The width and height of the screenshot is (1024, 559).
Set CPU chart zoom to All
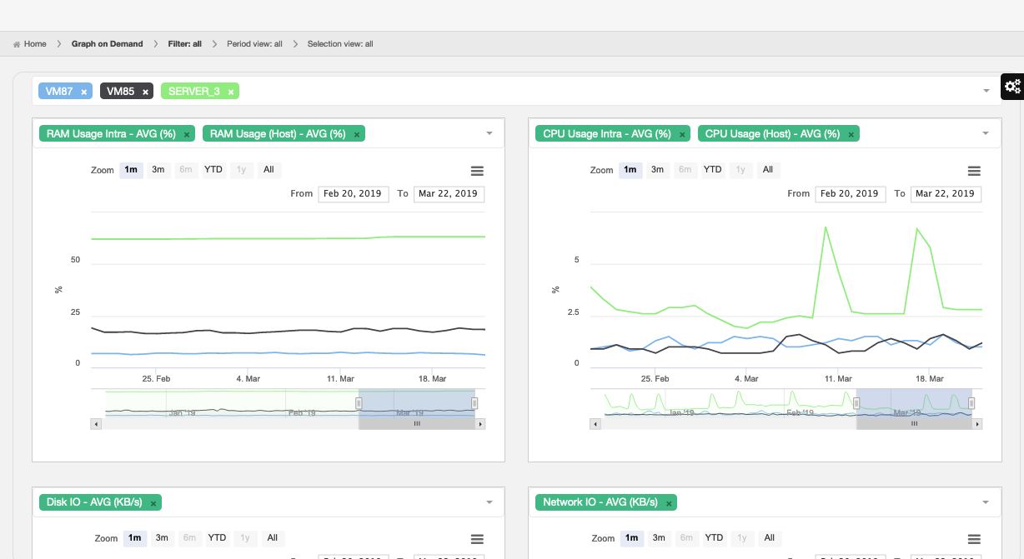coord(768,170)
